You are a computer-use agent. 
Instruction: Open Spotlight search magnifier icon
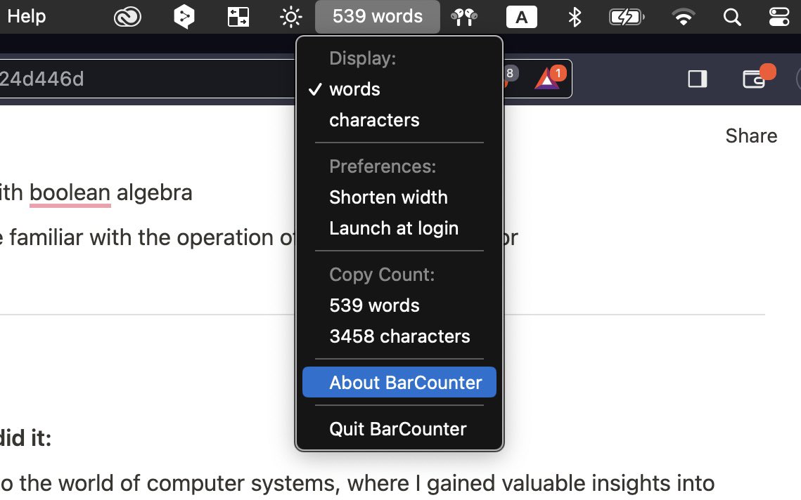(x=732, y=18)
